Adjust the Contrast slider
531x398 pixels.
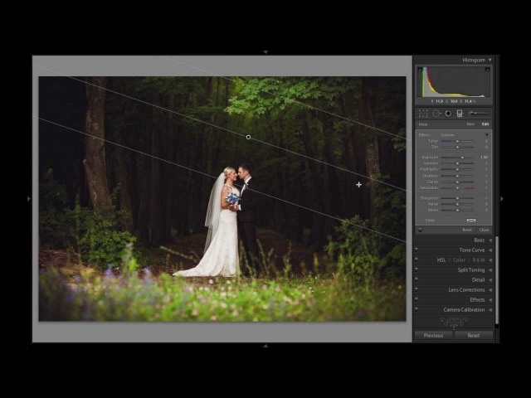[x=457, y=163]
